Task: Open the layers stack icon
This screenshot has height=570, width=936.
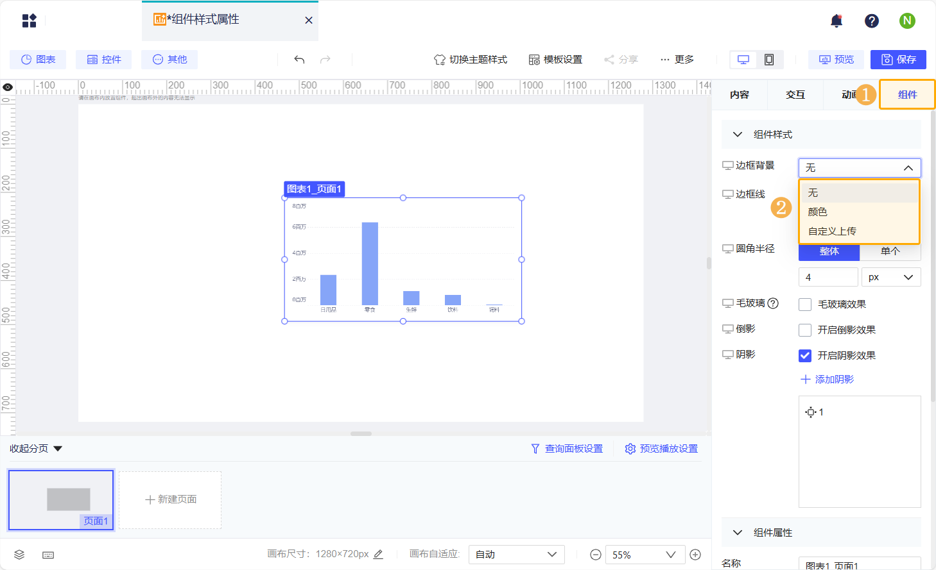Action: click(x=19, y=555)
